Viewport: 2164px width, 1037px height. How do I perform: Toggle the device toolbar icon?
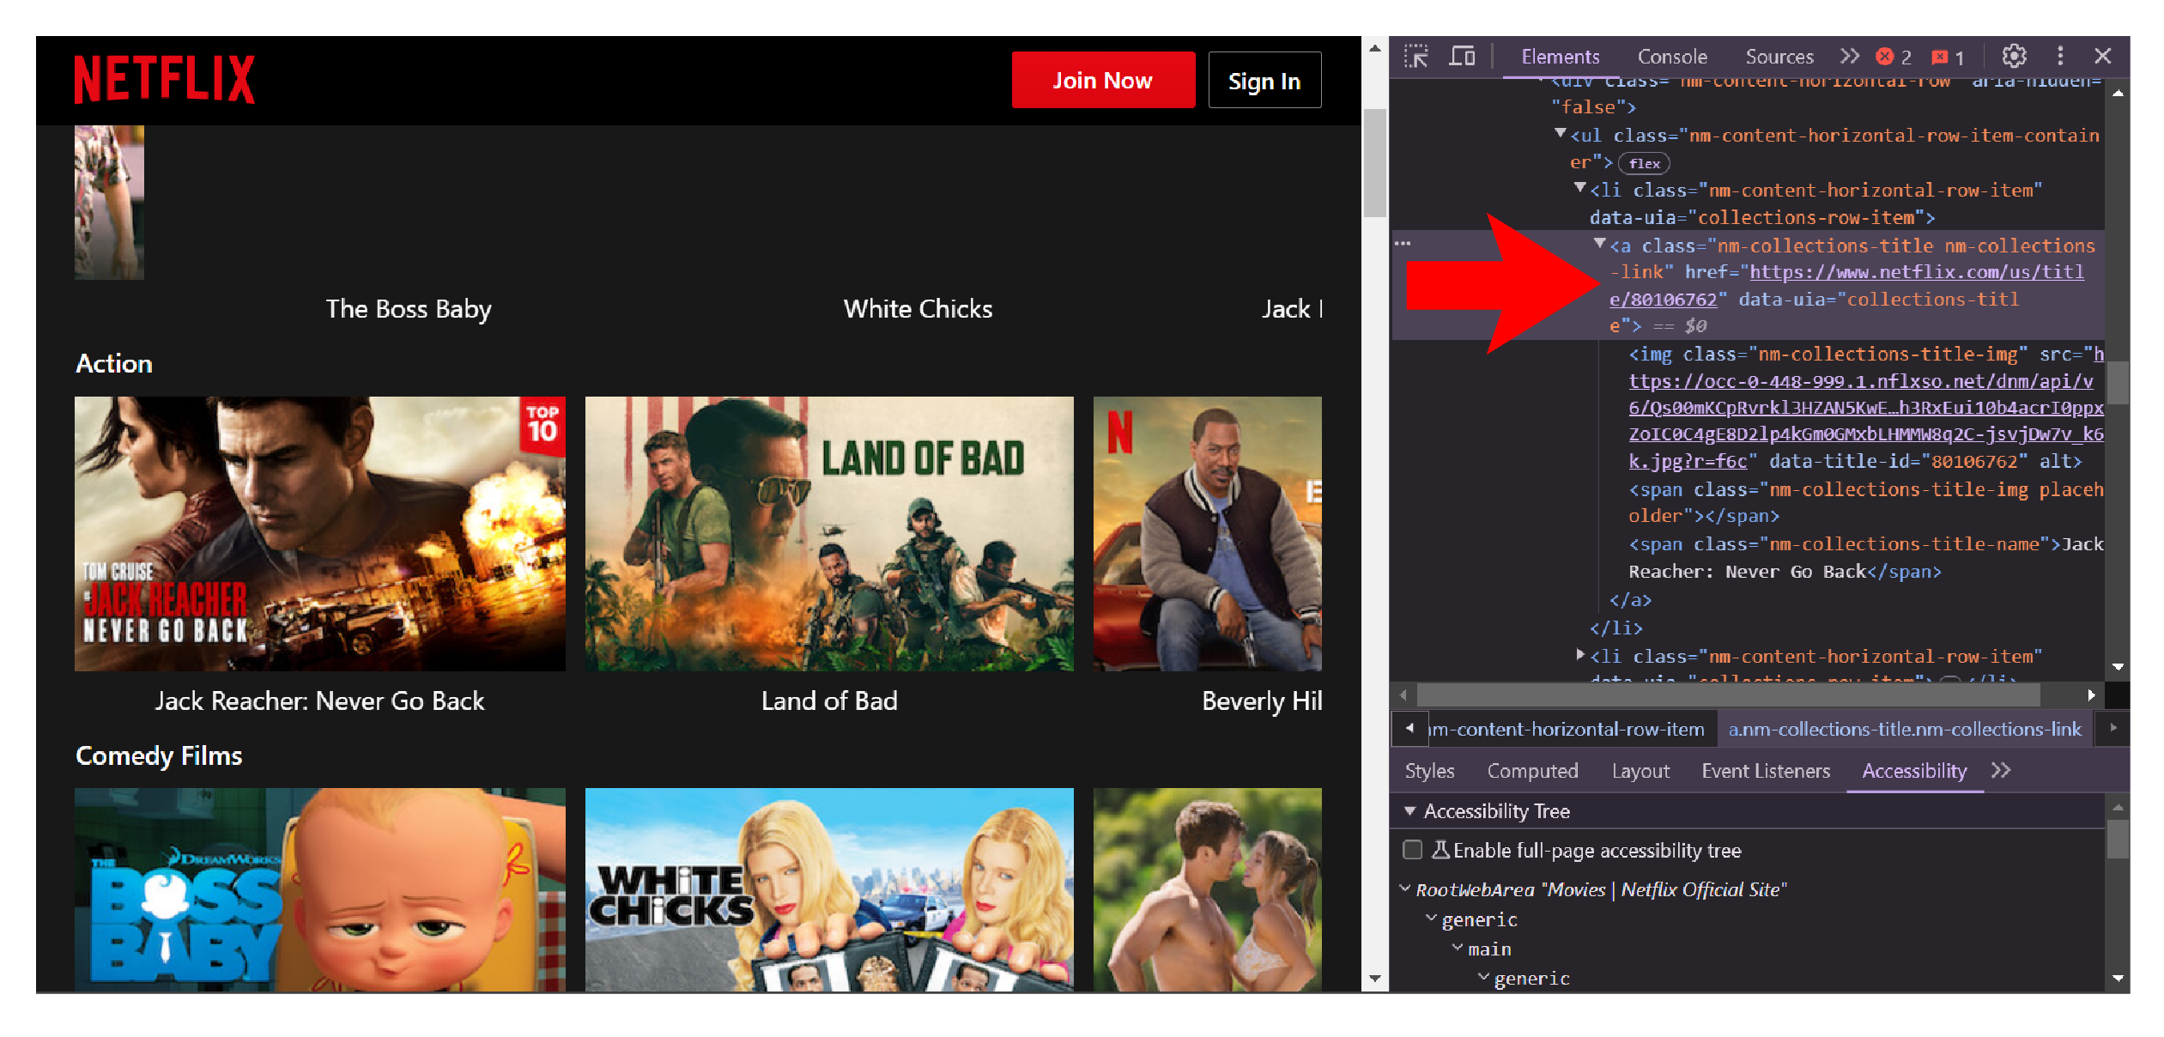[x=1462, y=57]
